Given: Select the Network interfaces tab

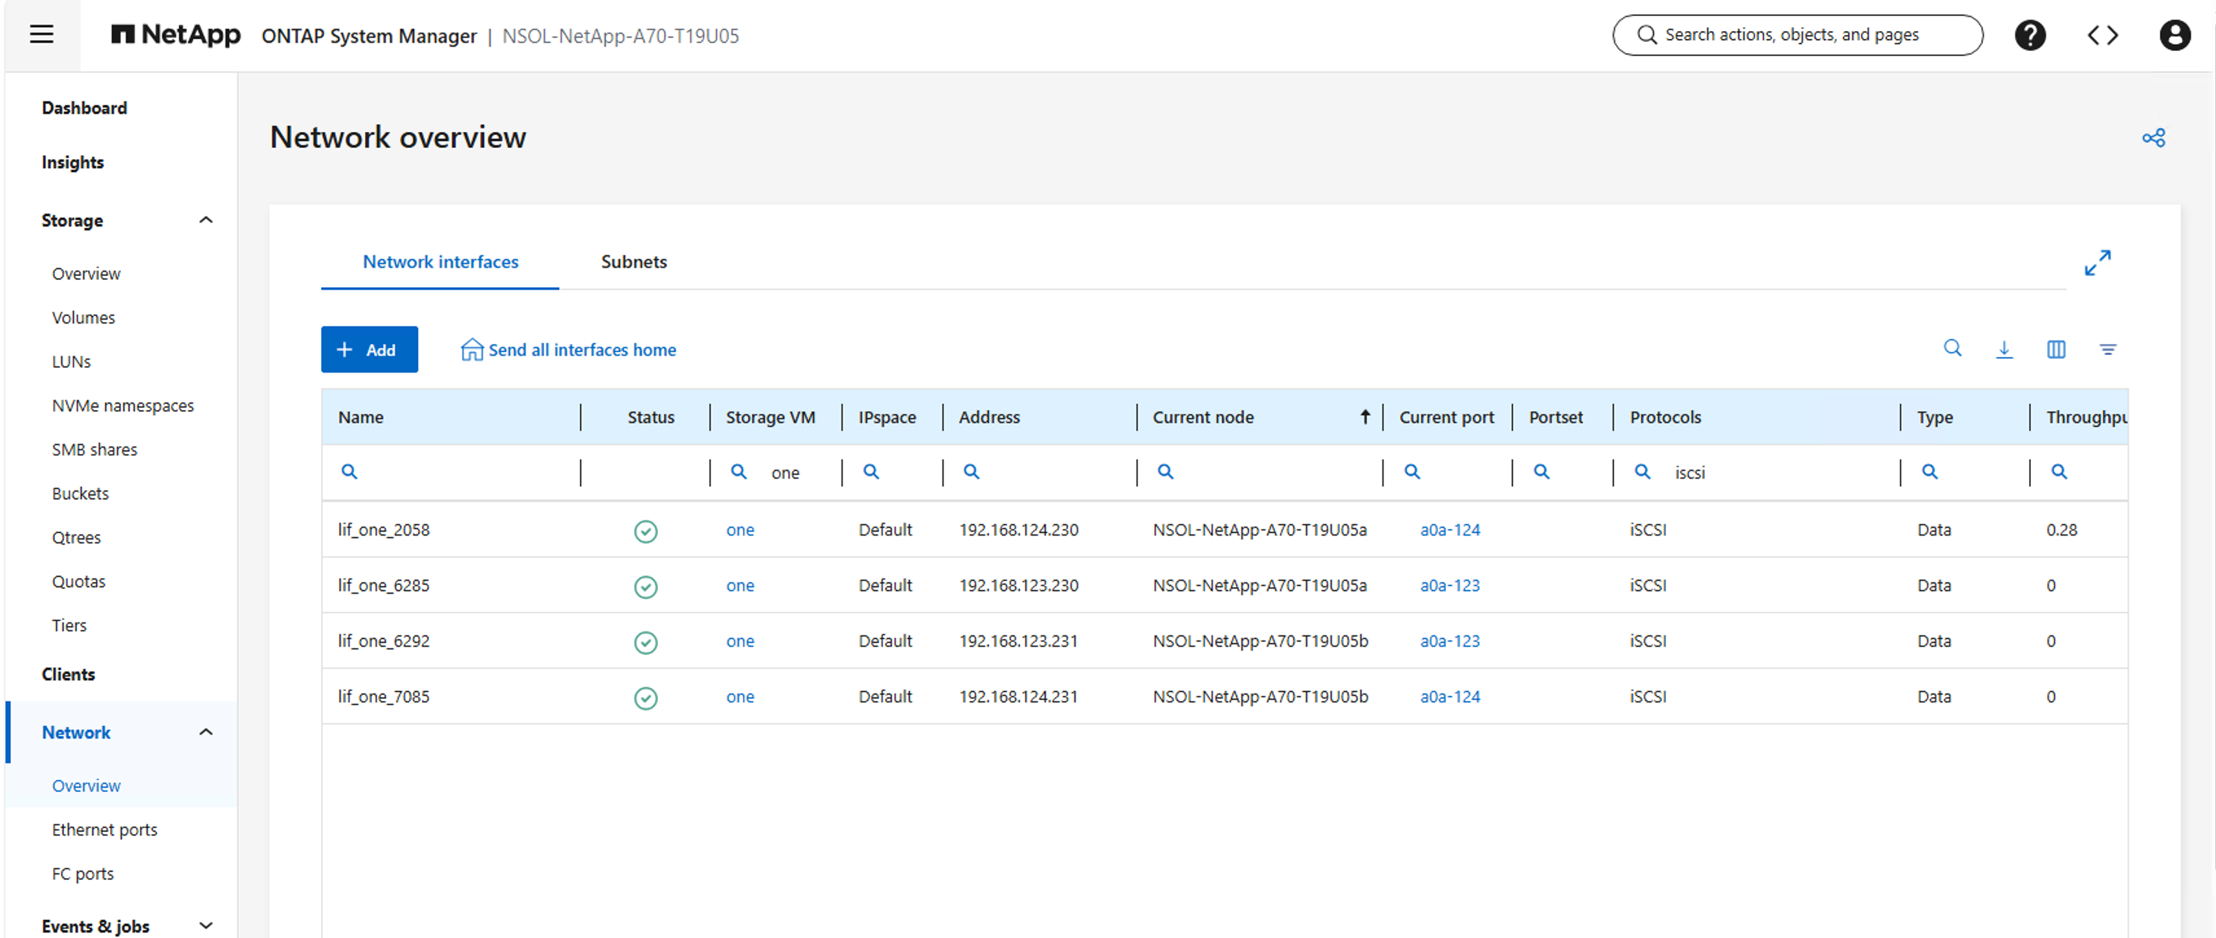Looking at the screenshot, I should 441,261.
